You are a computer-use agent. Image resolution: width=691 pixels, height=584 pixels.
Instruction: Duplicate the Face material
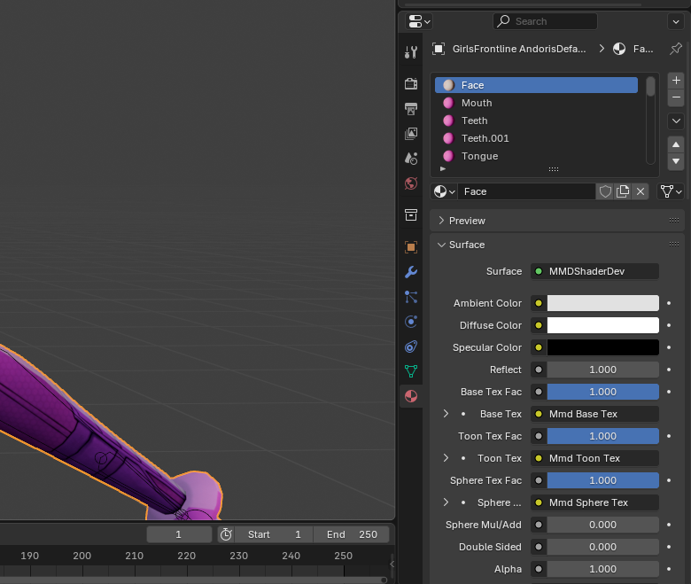coord(623,191)
